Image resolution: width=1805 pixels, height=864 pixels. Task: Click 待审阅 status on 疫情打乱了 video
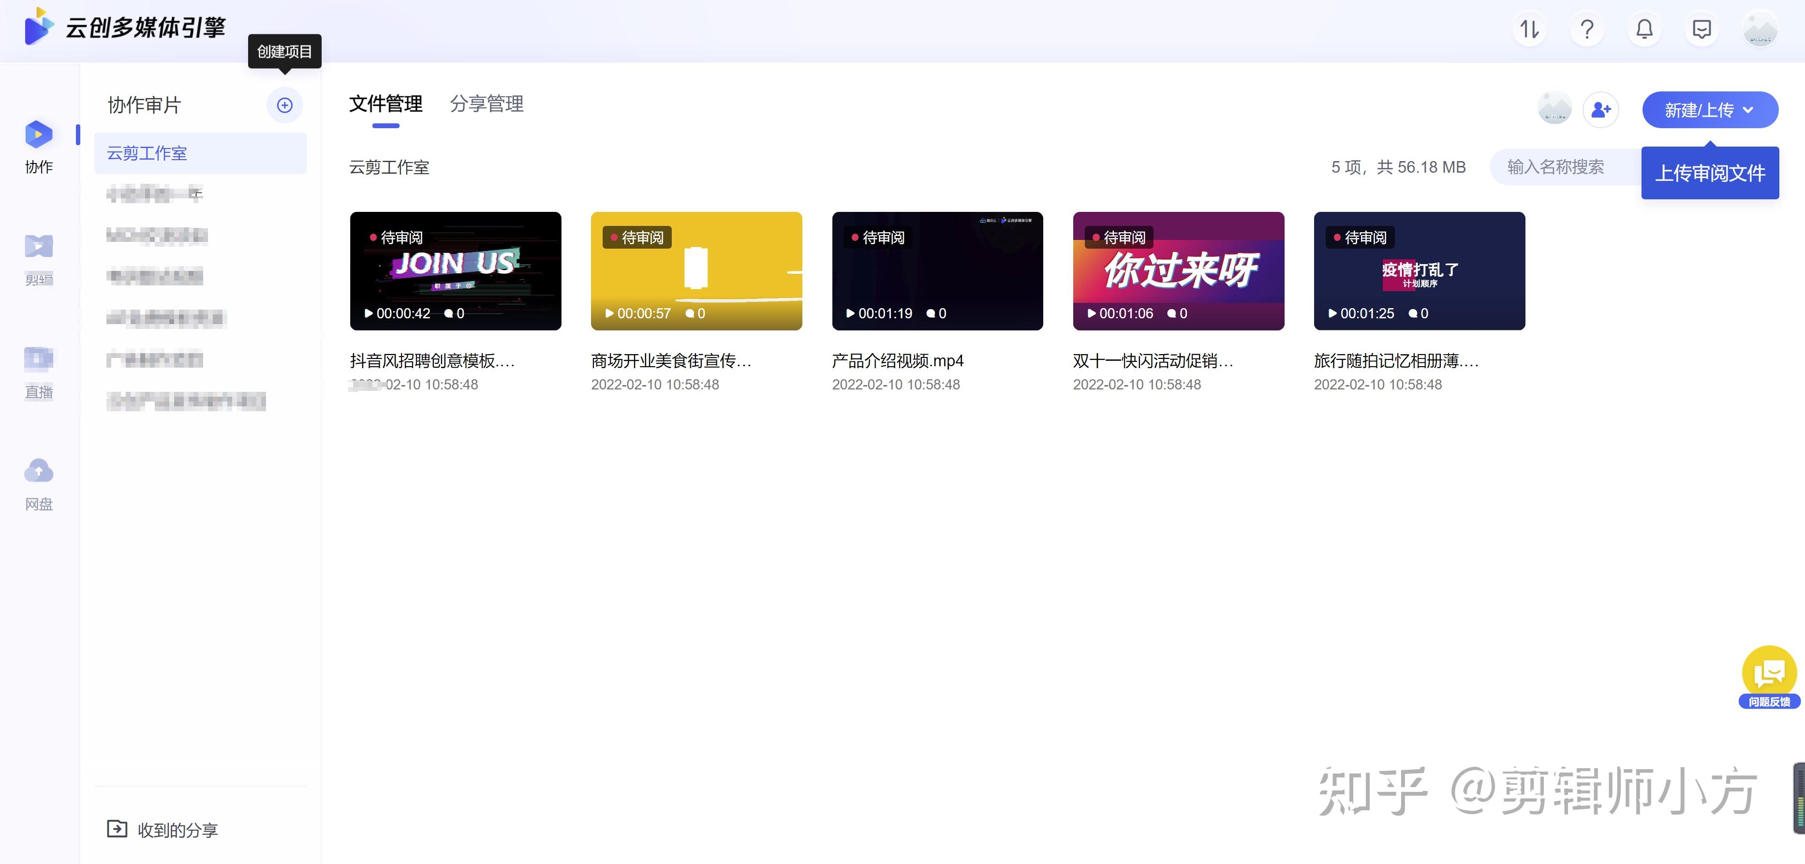1361,238
